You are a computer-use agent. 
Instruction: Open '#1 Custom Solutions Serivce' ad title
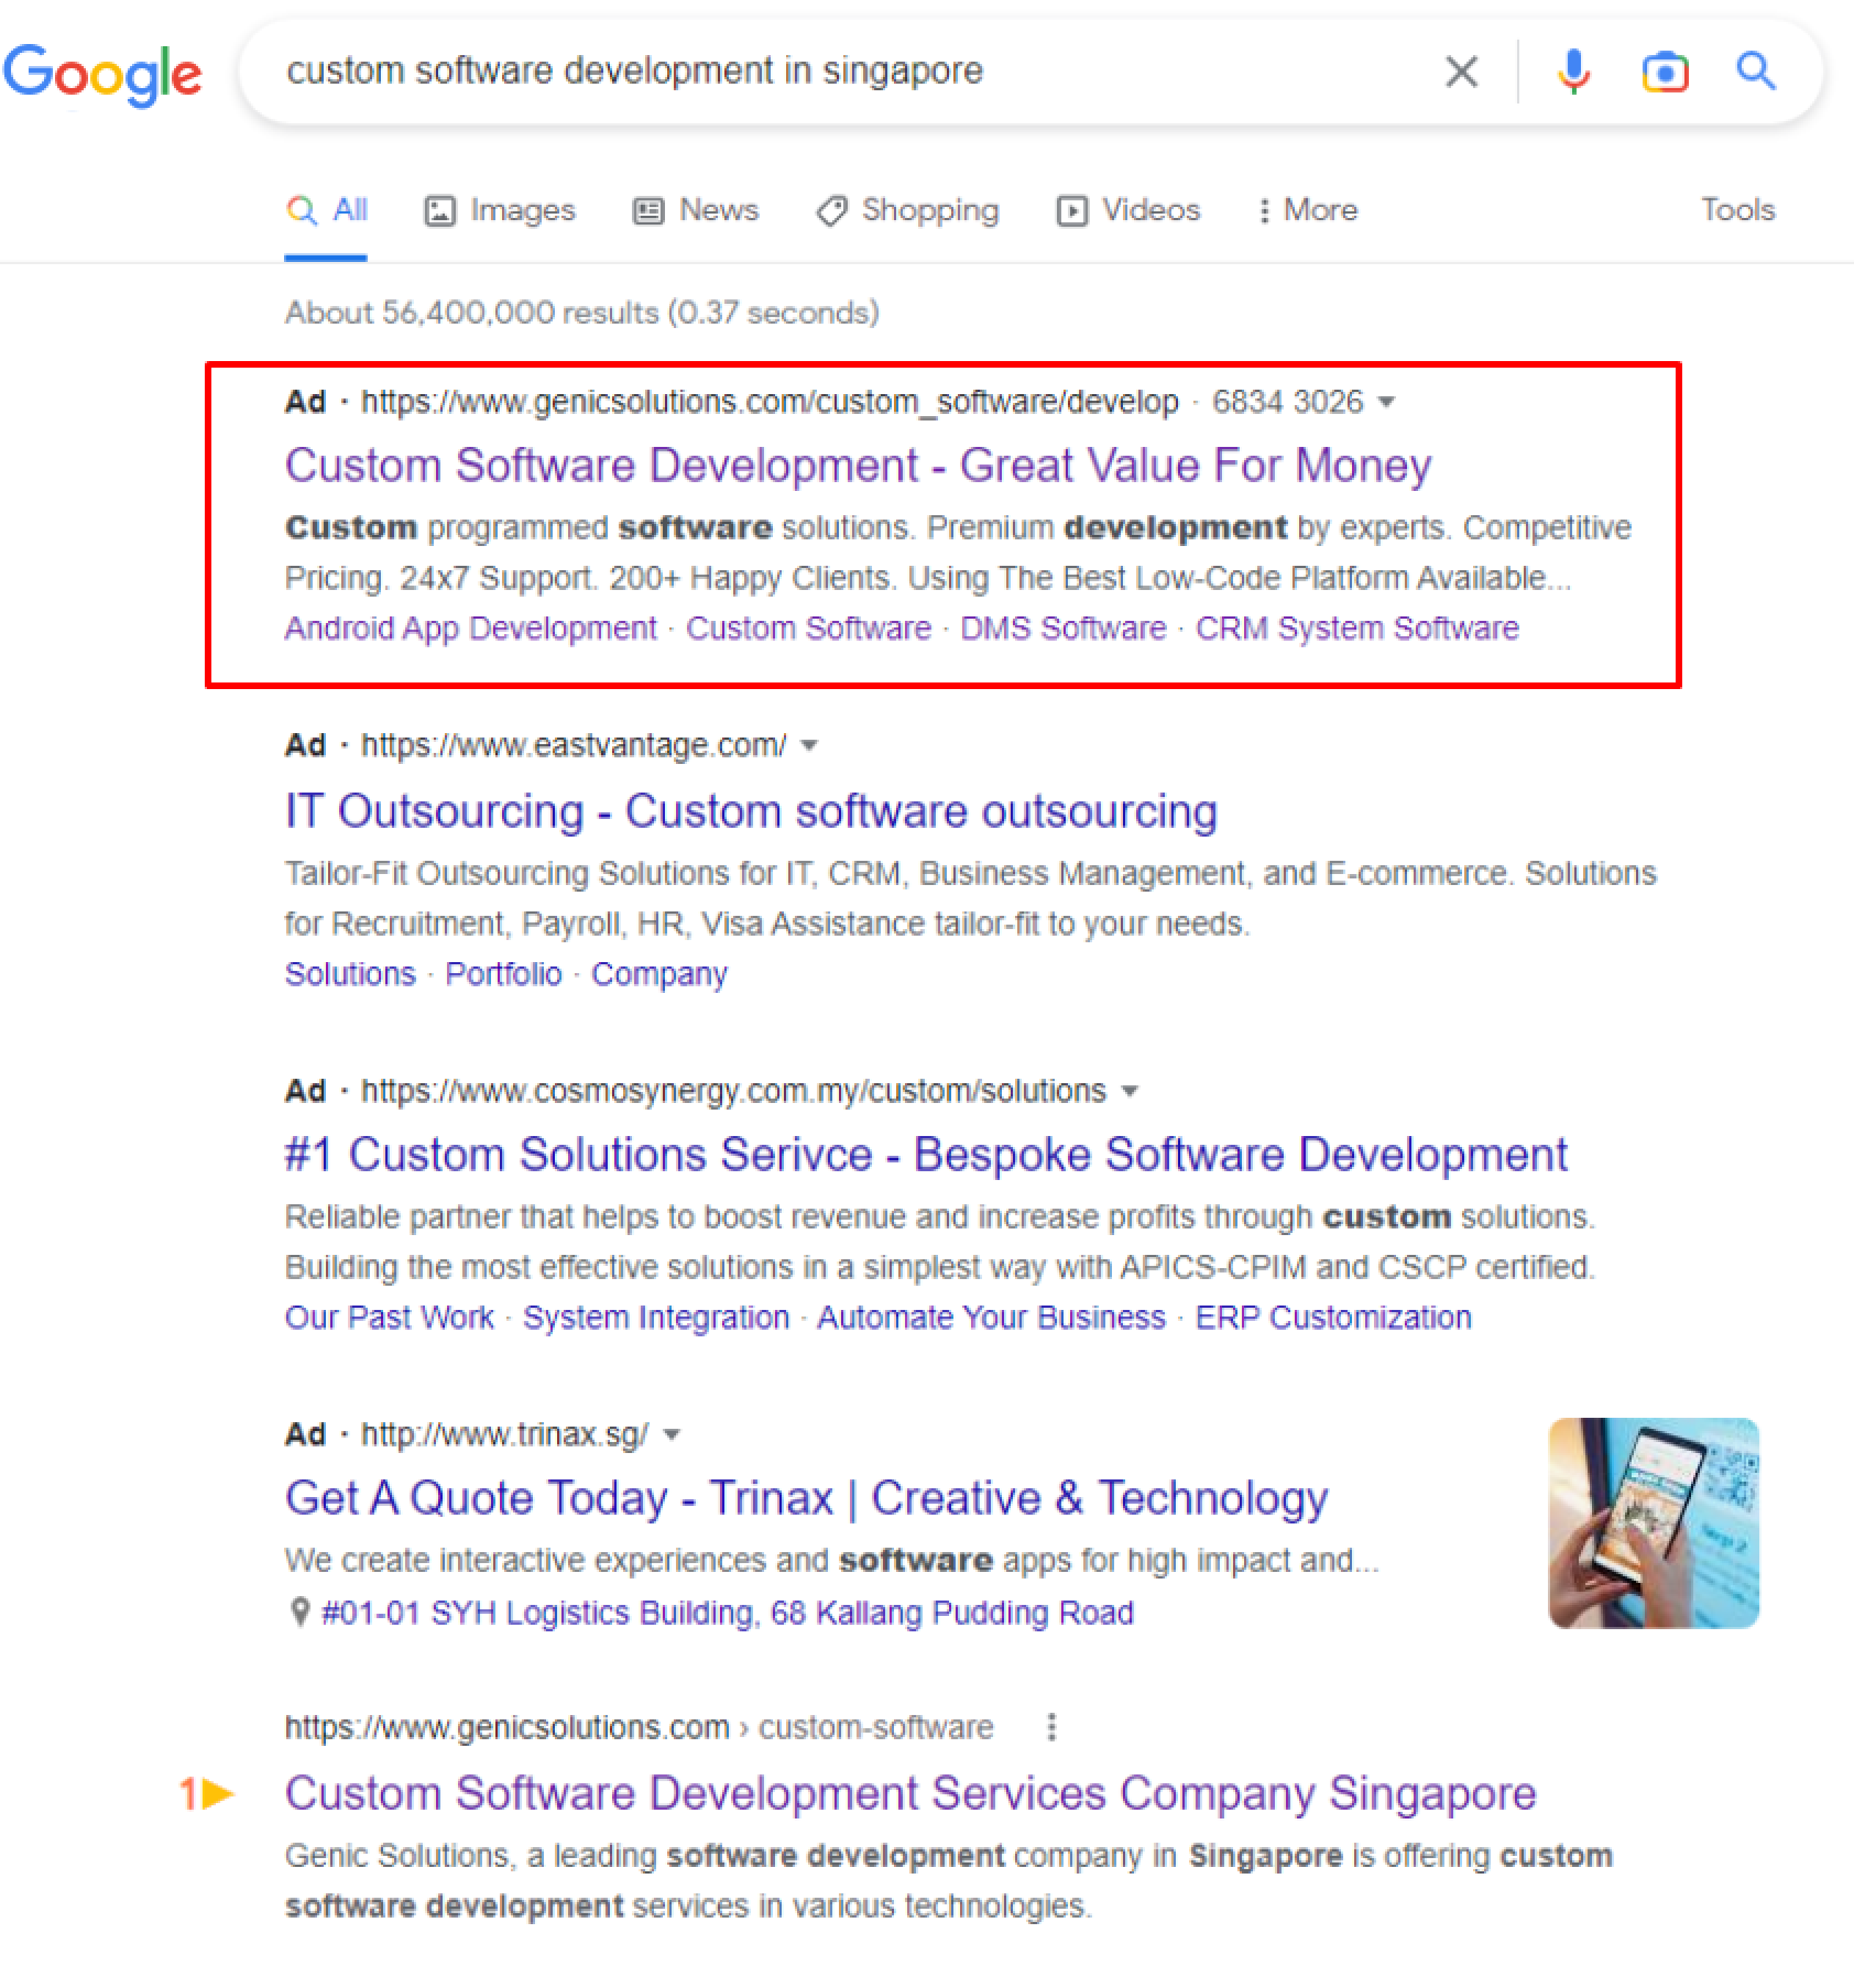click(926, 1155)
